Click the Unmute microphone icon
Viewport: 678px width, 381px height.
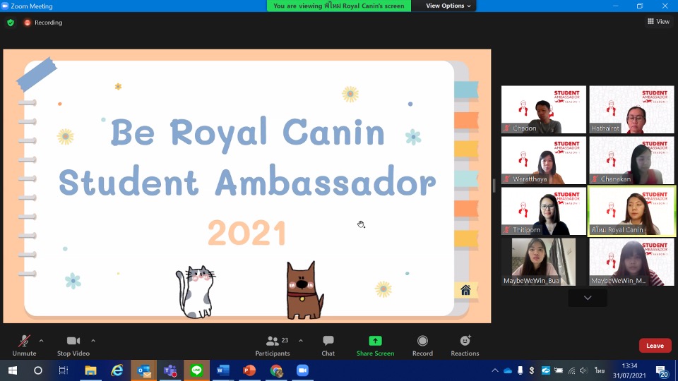(24, 341)
